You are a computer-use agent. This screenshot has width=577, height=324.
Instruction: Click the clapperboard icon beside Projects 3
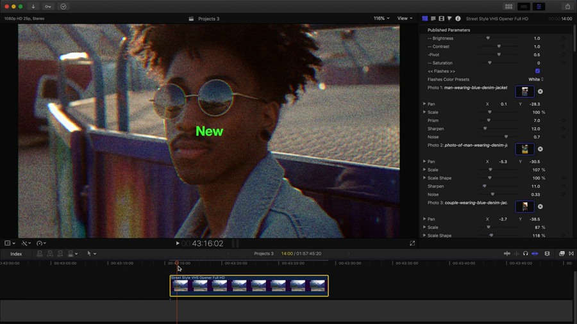point(191,19)
